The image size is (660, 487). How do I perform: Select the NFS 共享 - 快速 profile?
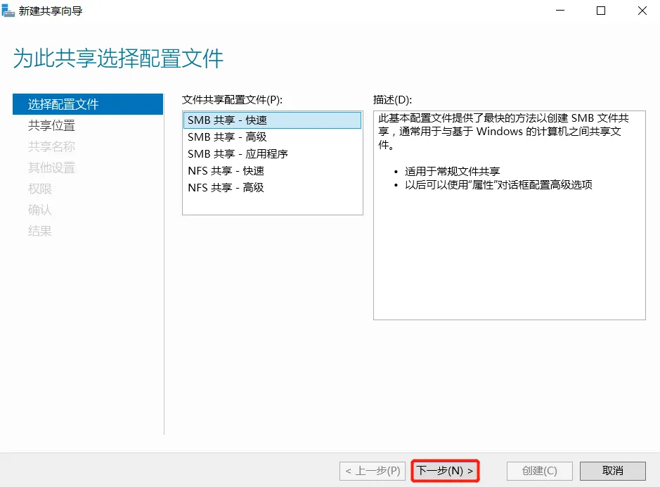pos(226,171)
